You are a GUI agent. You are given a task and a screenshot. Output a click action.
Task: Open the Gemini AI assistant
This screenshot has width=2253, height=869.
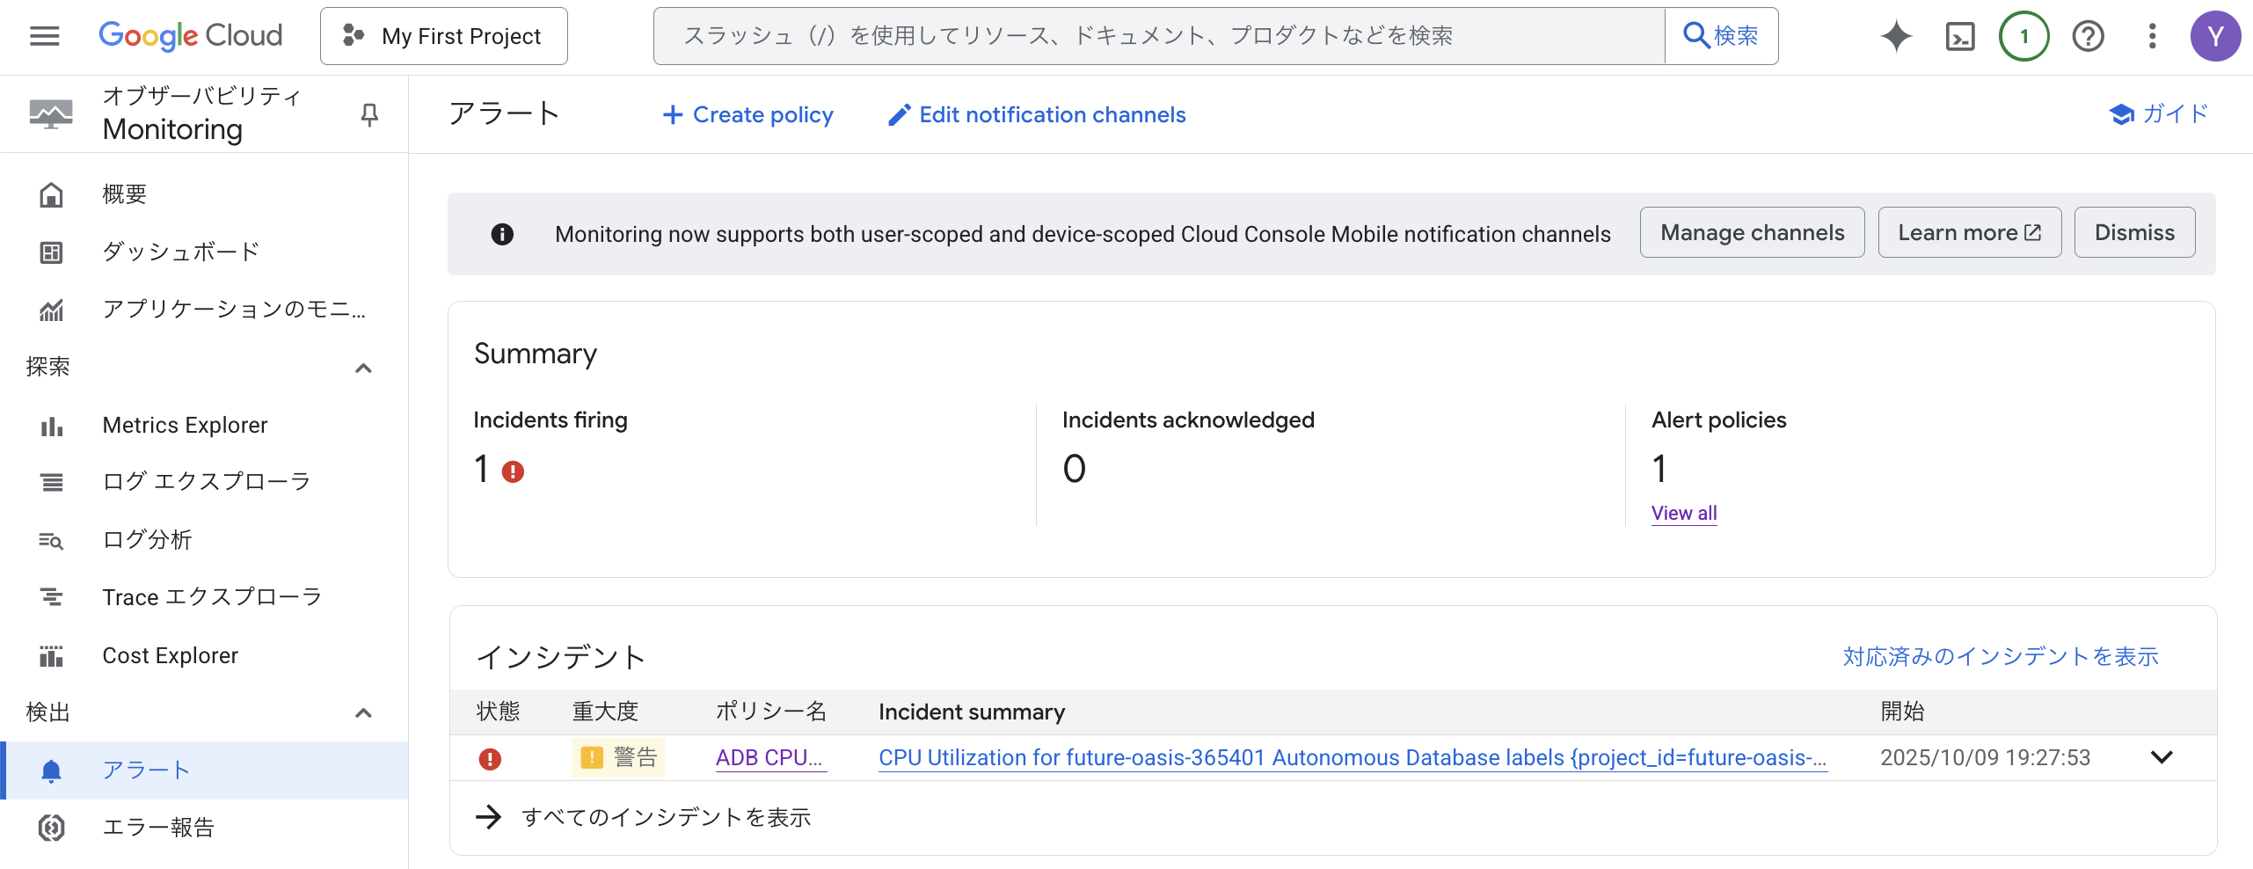tap(1896, 35)
